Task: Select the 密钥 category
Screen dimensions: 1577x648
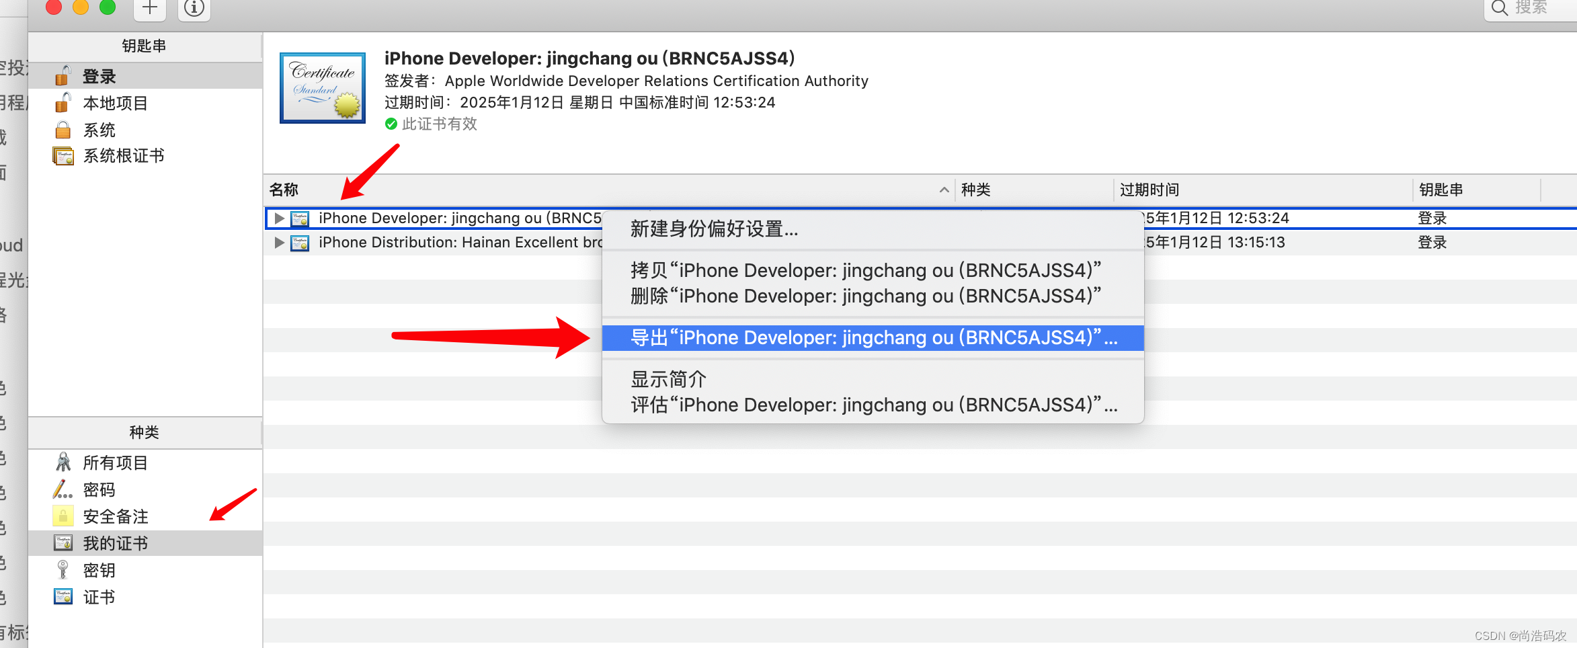Action: [x=98, y=569]
